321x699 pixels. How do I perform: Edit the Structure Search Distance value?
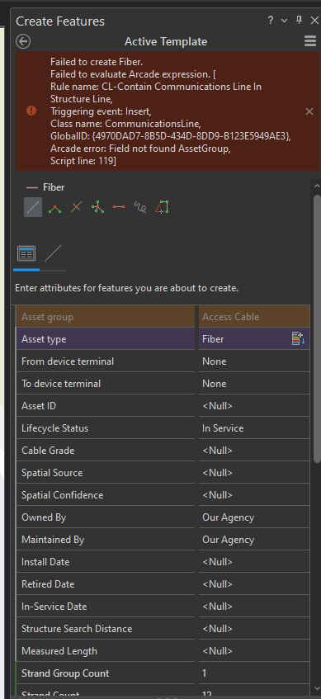pos(254,629)
